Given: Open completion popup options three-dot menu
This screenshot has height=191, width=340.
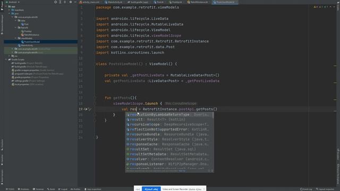Looking at the screenshot, I should pos(212,171).
